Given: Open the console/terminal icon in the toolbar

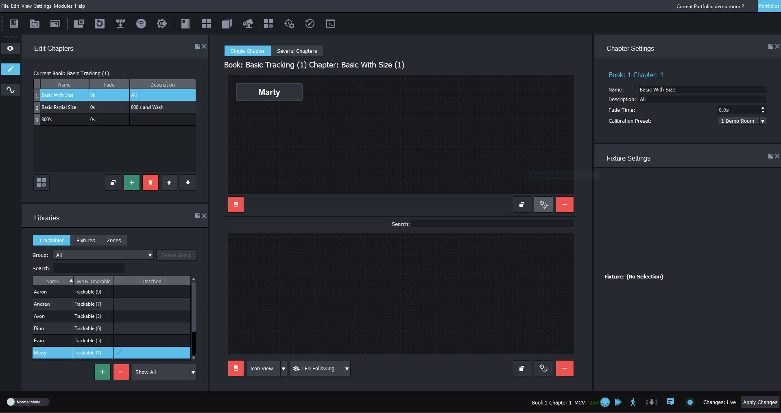Looking at the screenshot, I should [331, 24].
